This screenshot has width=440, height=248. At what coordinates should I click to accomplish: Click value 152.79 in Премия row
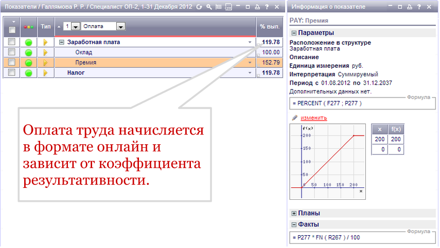[x=271, y=63]
